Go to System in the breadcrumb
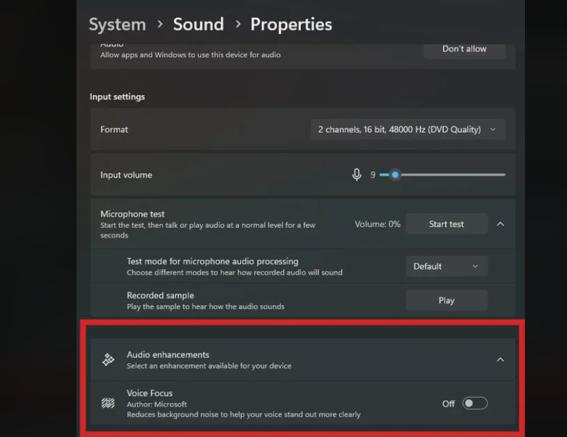The width and height of the screenshot is (567, 437). pos(117,24)
